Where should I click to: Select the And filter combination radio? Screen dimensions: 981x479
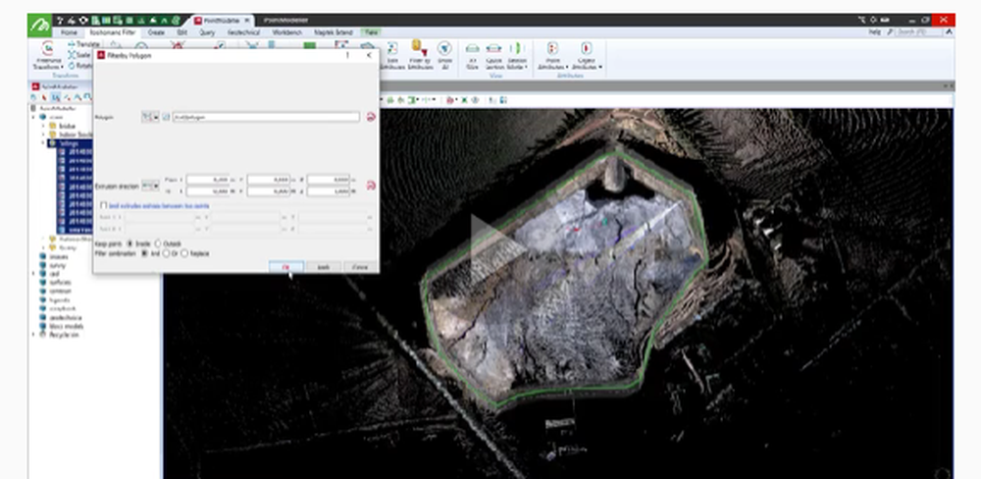click(145, 253)
